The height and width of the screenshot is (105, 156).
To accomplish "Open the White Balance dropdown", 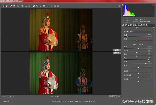I will [141, 32].
